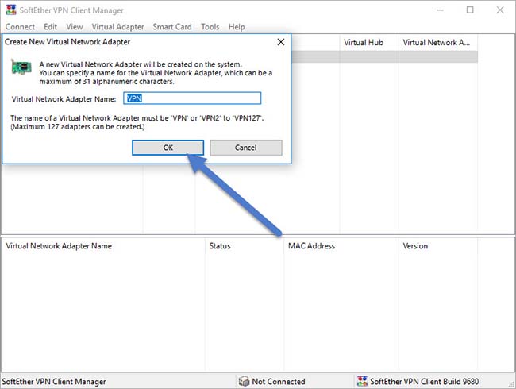Close the SoftEther VPN Client Manager window

500,10
